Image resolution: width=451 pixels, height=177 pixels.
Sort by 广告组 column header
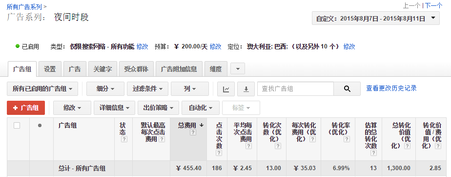67,125
